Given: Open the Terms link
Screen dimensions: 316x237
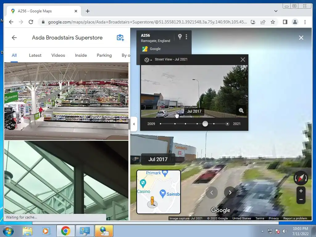Looking at the screenshot, I should [260, 218].
